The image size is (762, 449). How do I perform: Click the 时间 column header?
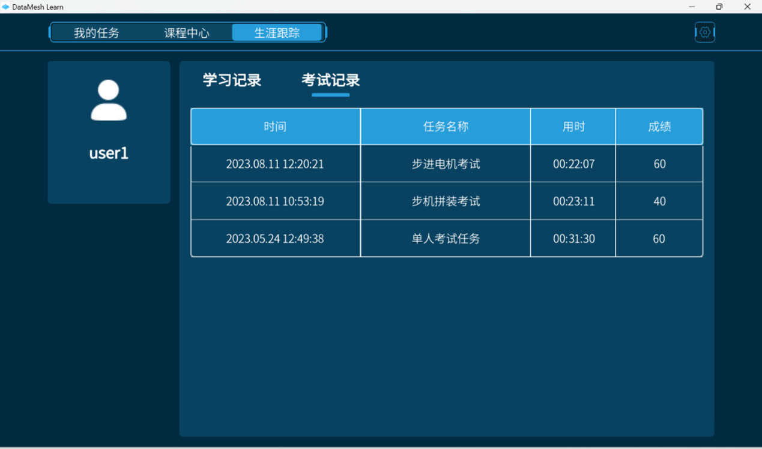click(x=274, y=126)
